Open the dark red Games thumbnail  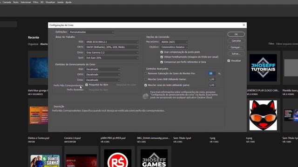point(81,161)
